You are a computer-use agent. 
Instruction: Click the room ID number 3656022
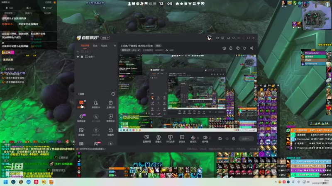coord(159,50)
